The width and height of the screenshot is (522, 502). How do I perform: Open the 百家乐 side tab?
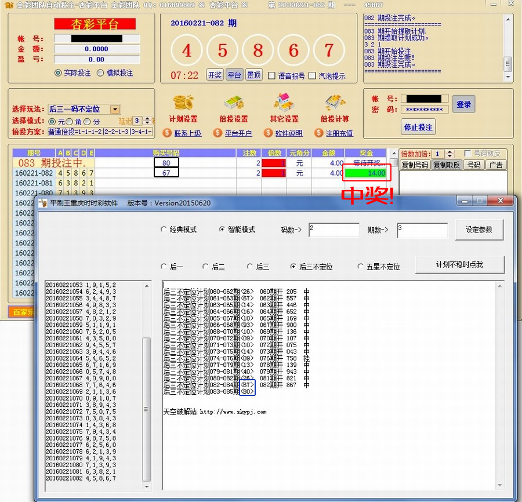pyautogui.click(x=20, y=312)
